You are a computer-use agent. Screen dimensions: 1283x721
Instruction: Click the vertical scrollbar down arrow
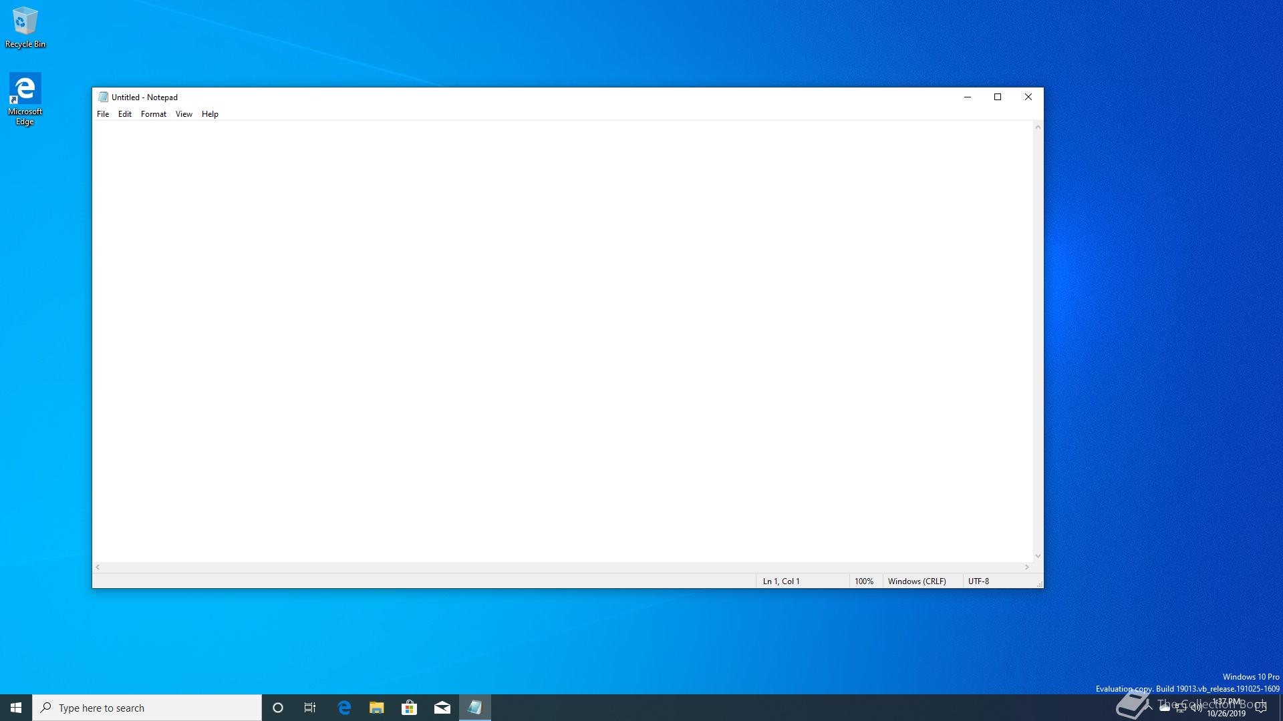pyautogui.click(x=1038, y=555)
